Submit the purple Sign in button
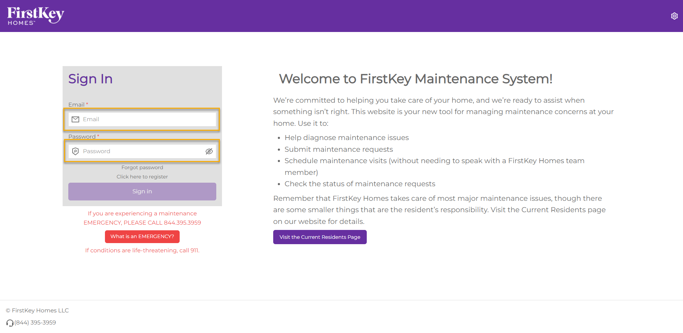The width and height of the screenshot is (683, 333). [142, 192]
